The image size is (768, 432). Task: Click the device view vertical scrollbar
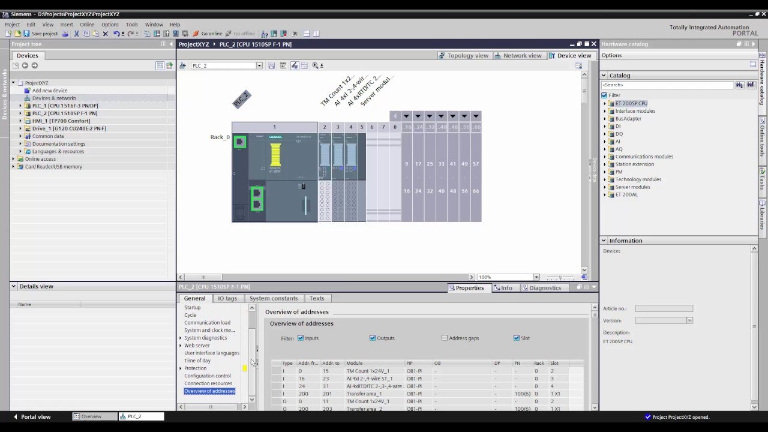pyautogui.click(x=584, y=171)
